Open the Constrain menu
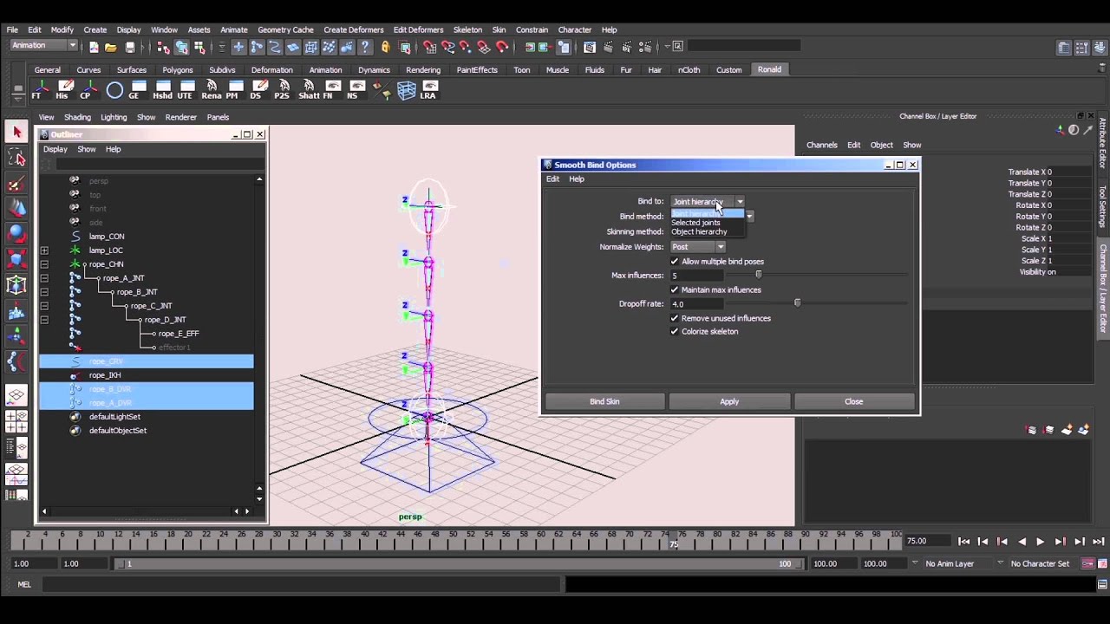 pos(532,29)
